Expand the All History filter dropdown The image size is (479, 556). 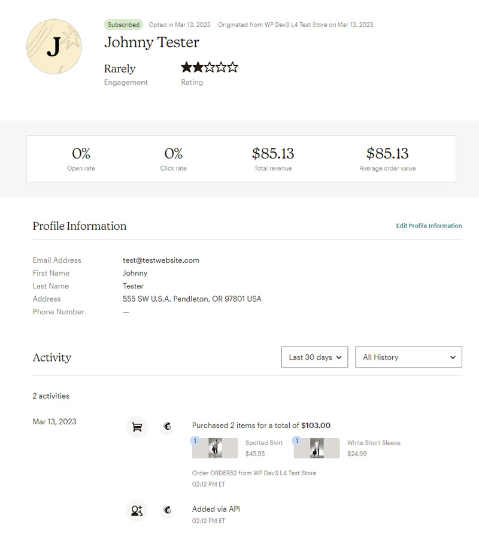(x=408, y=357)
